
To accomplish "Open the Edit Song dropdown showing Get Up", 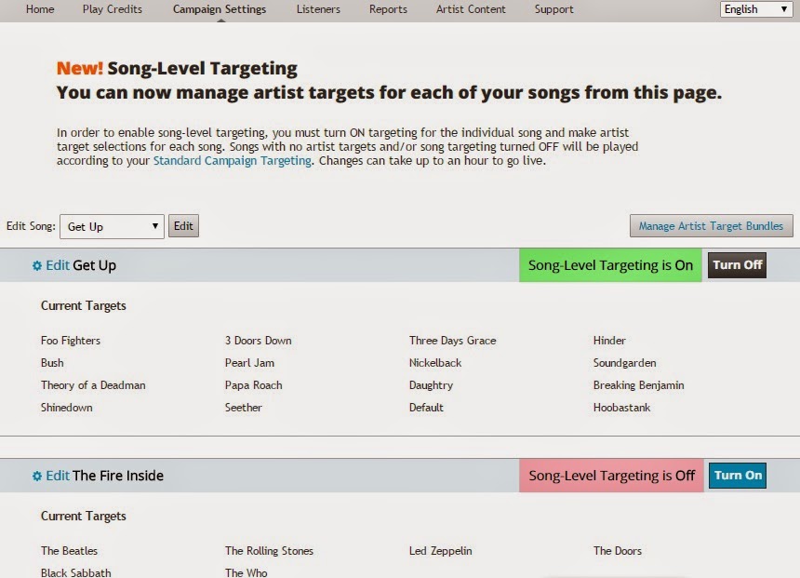I will pos(112,227).
